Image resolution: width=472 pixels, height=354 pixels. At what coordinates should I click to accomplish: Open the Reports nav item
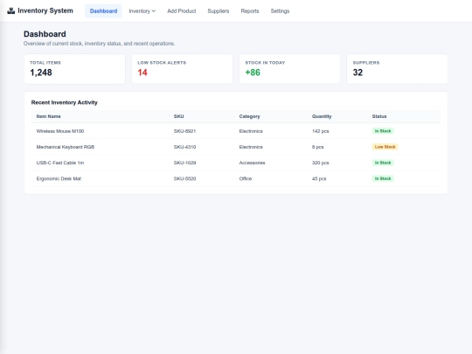(250, 11)
